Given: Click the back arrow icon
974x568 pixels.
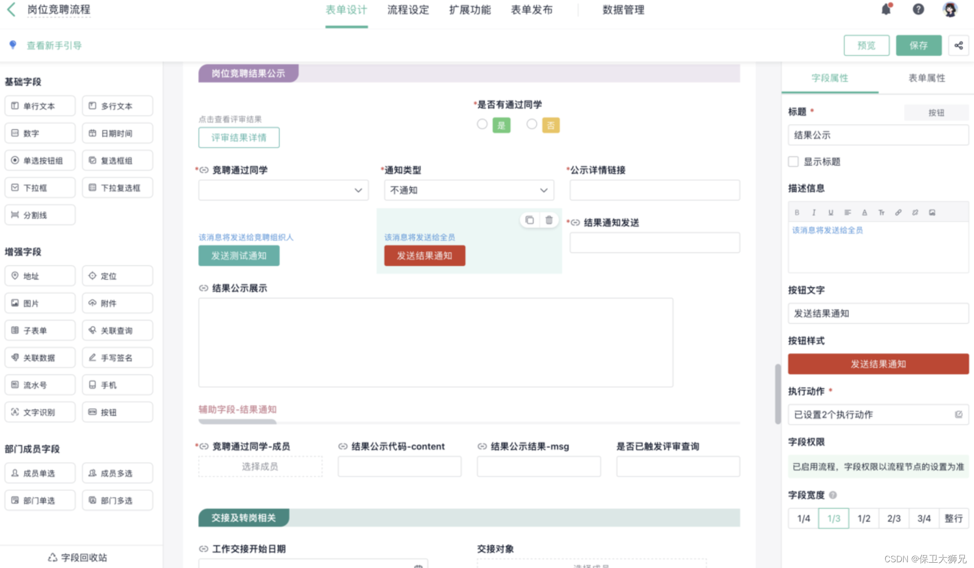Looking at the screenshot, I should tap(11, 10).
